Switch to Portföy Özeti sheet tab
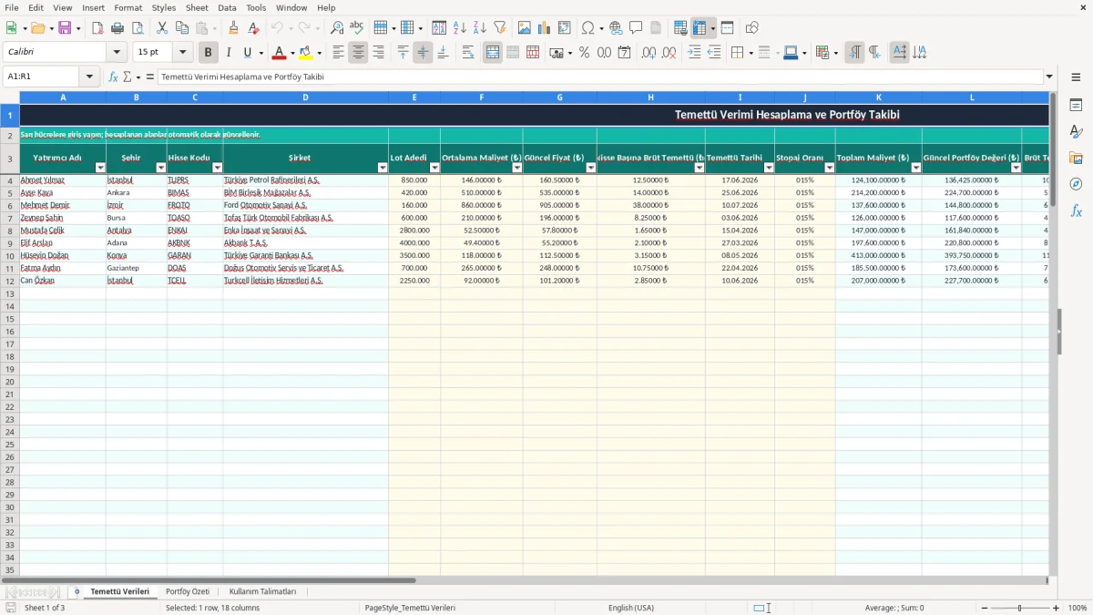The height and width of the screenshot is (615, 1093). [x=188, y=591]
